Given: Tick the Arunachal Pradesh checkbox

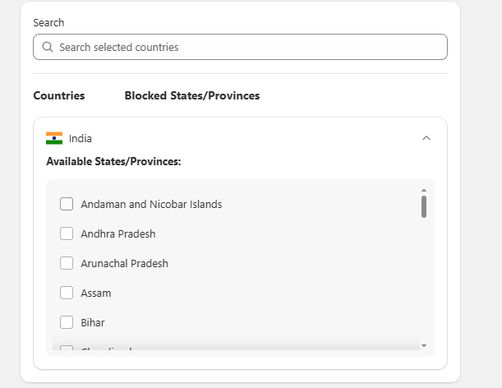Looking at the screenshot, I should click(67, 263).
